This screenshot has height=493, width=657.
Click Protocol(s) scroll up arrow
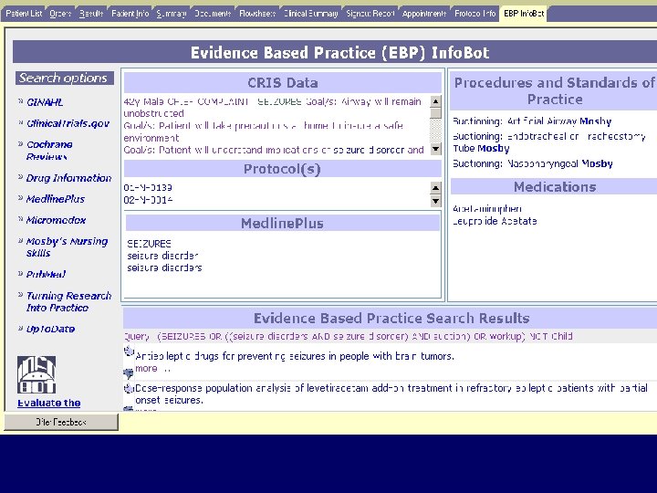436,188
